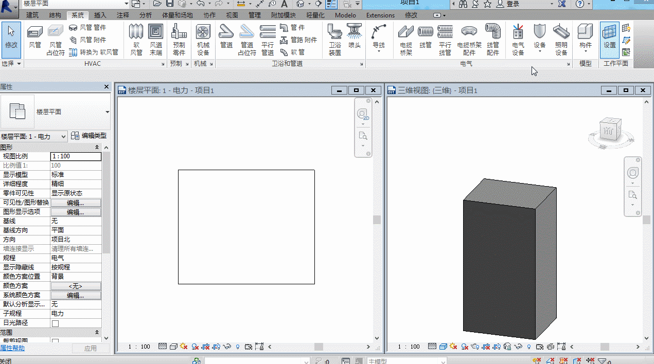Choose the 电缆桥架 cable tray tool
The height and width of the screenshot is (364, 654).
click(x=406, y=40)
